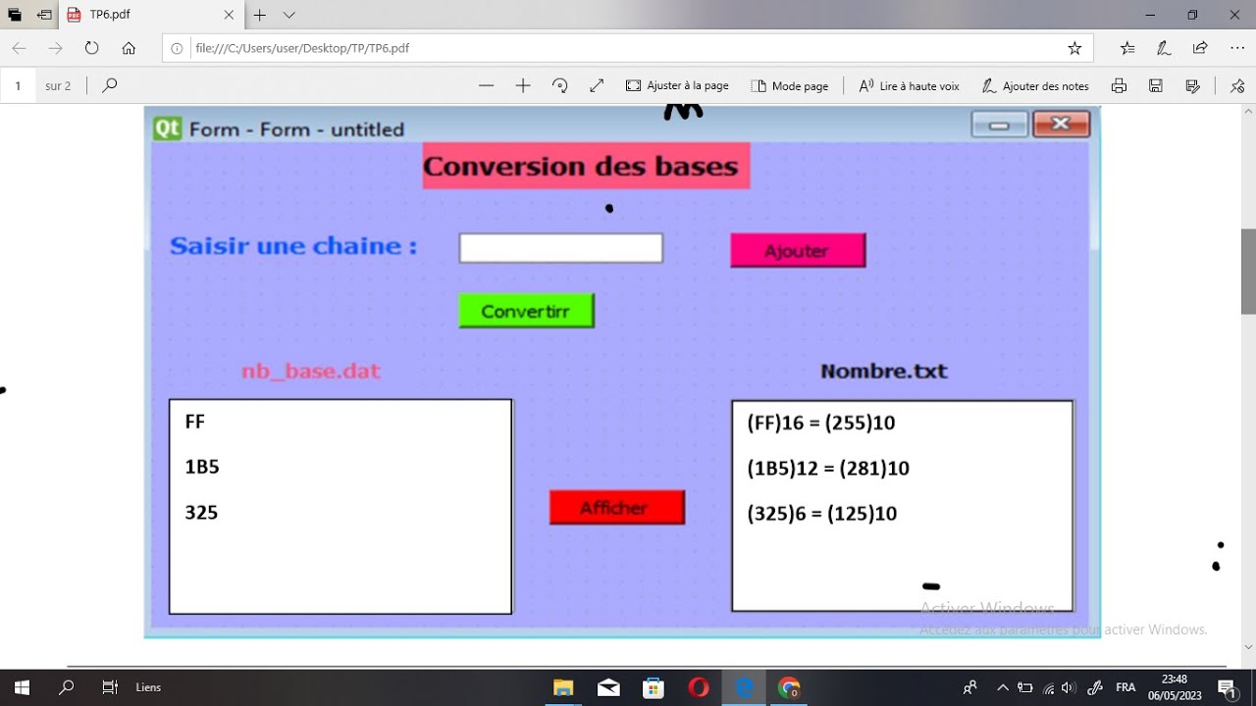
Task: Unpin the PDF toolbar
Action: [1238, 85]
